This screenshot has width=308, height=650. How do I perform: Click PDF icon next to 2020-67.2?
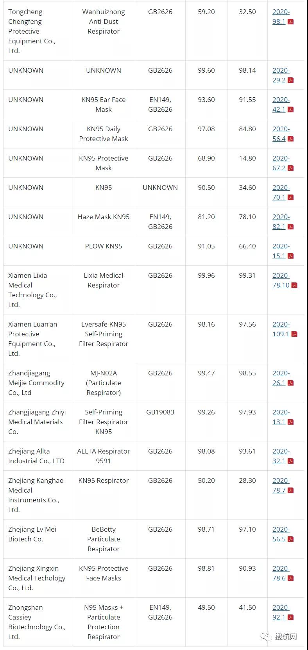[290, 168]
